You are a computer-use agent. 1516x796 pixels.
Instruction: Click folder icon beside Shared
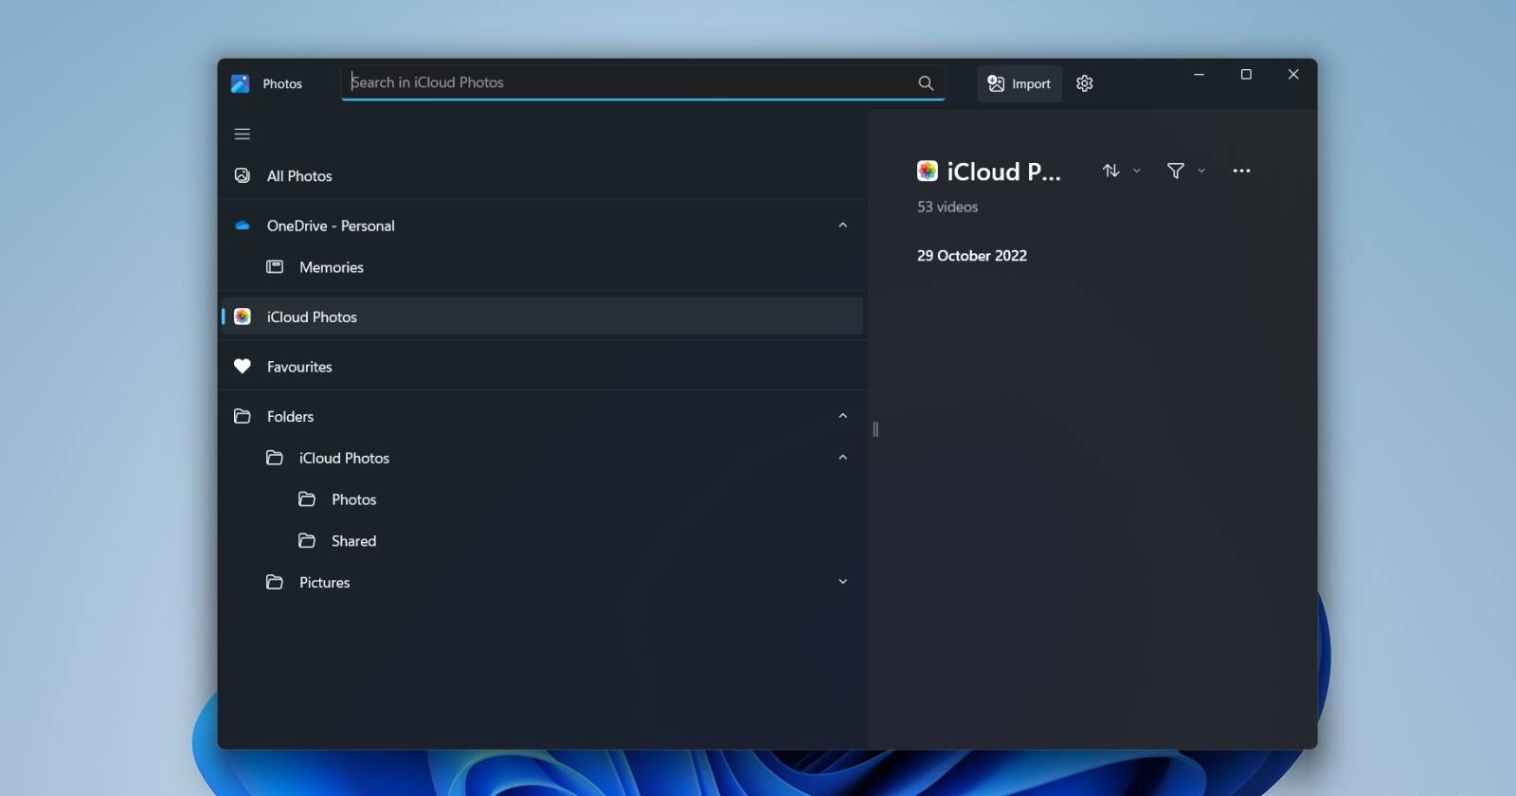coord(307,541)
